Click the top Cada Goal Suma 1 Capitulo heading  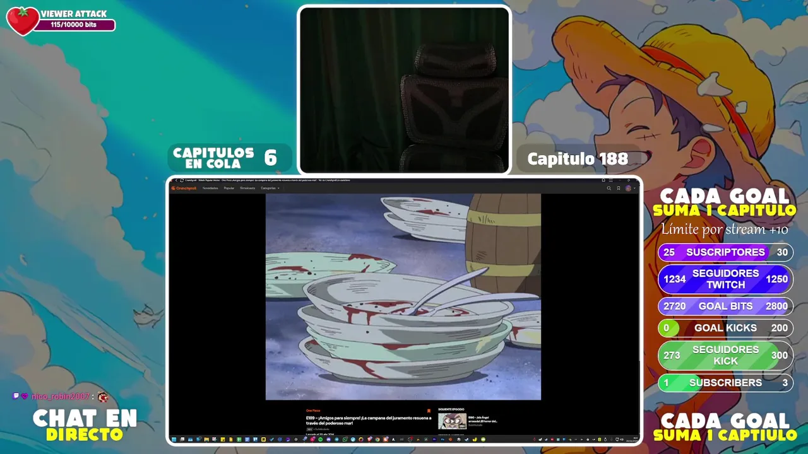click(725, 203)
